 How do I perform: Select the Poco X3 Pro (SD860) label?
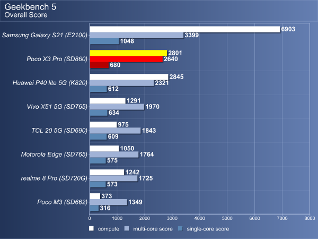(57, 59)
